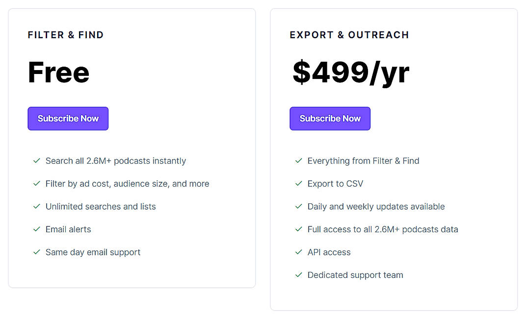Click the checkmark next to 'API access'
Screen dimensions: 525x319
(x=298, y=252)
